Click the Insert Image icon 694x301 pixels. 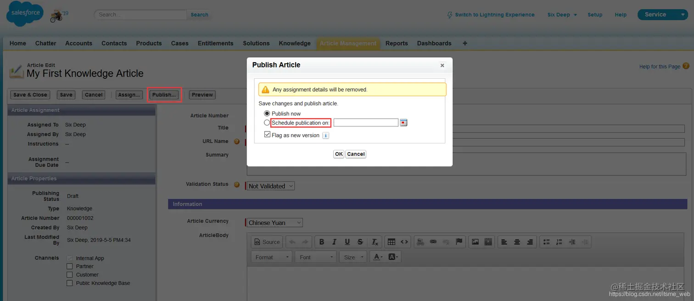coord(476,242)
